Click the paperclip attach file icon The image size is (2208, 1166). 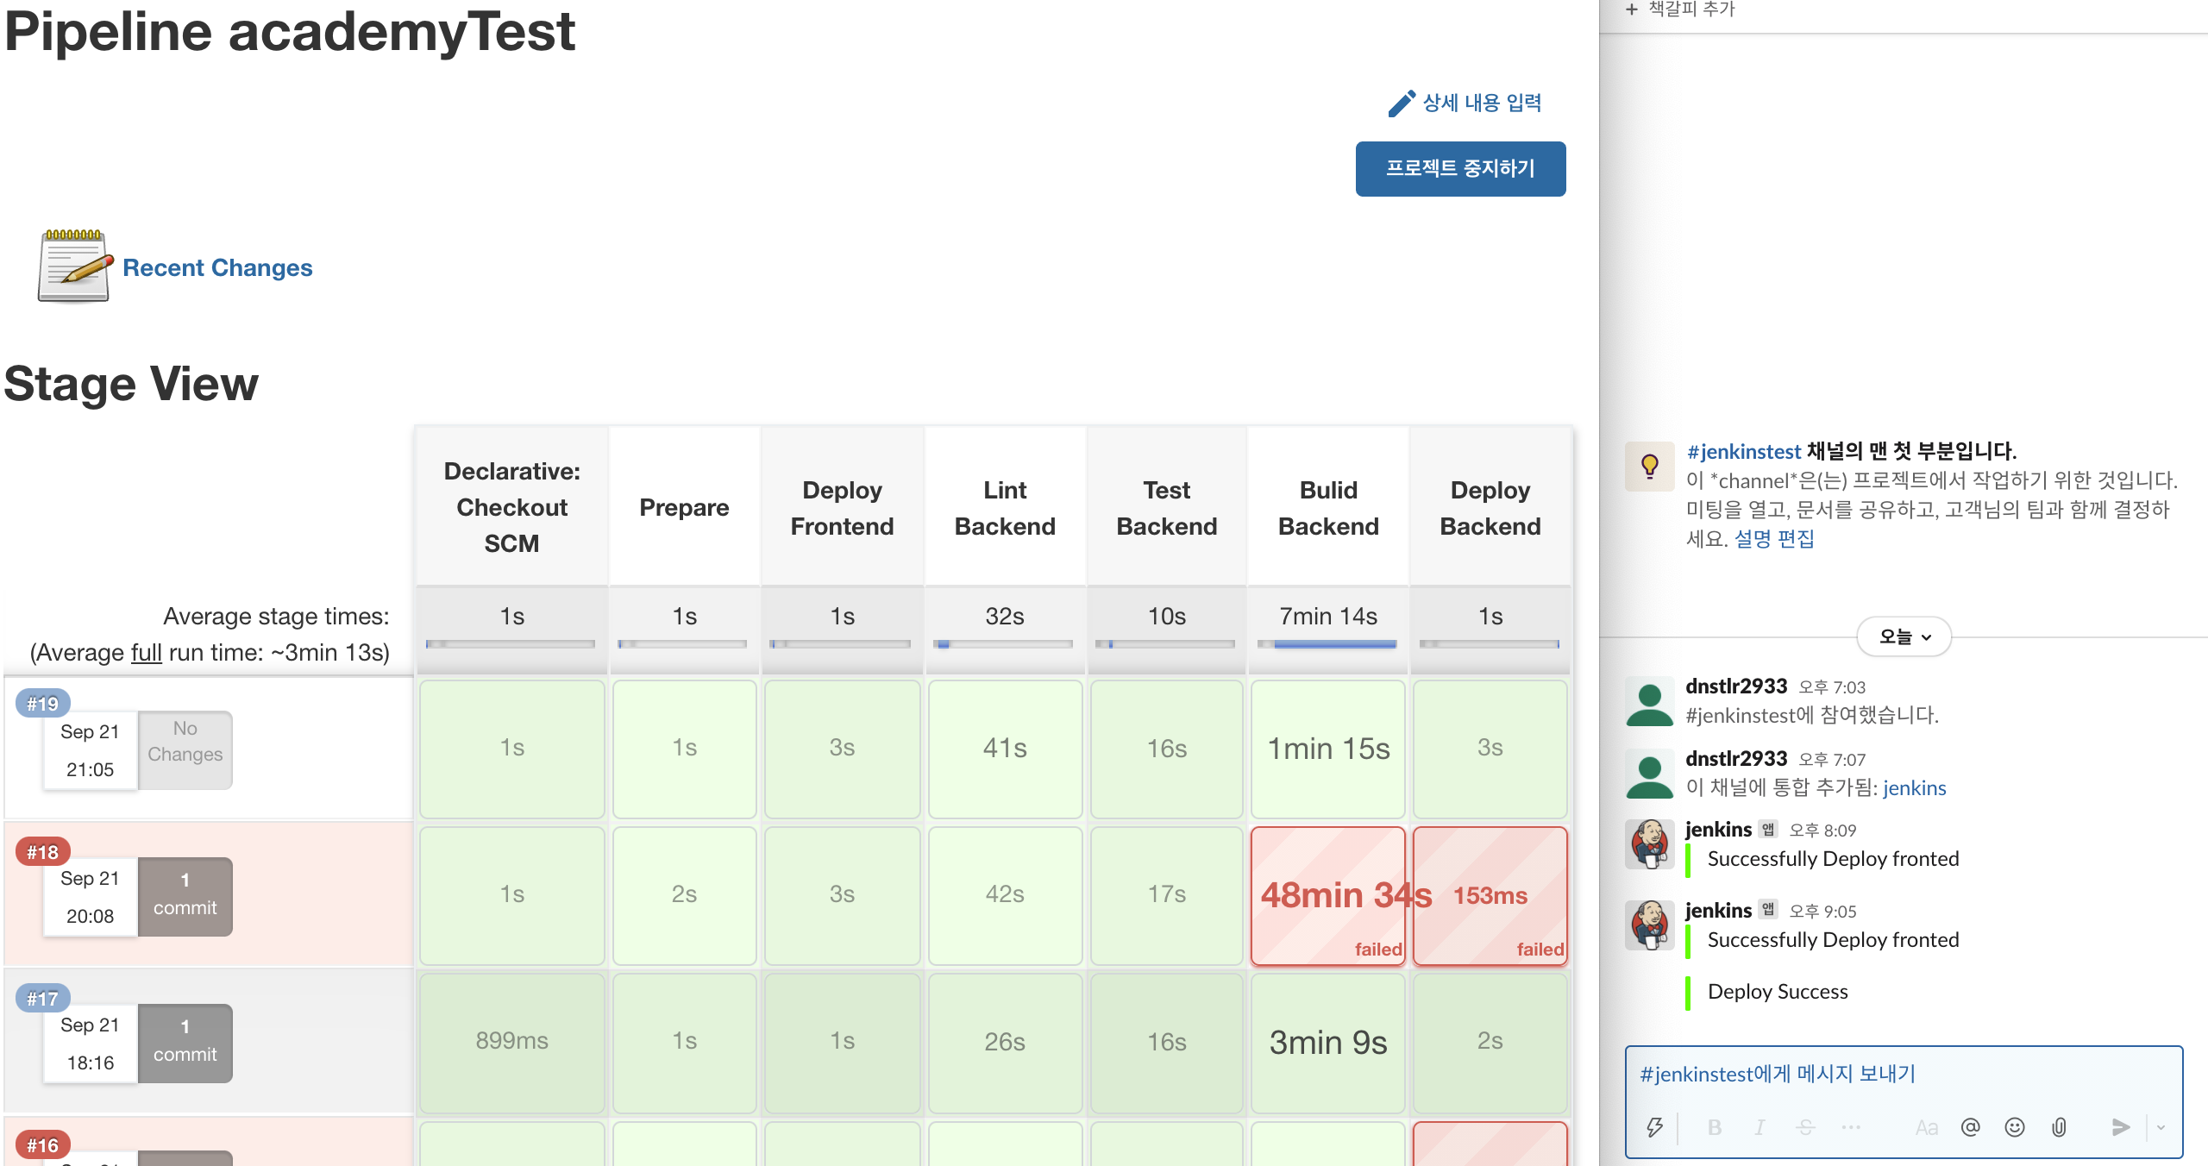pyautogui.click(x=2059, y=1127)
